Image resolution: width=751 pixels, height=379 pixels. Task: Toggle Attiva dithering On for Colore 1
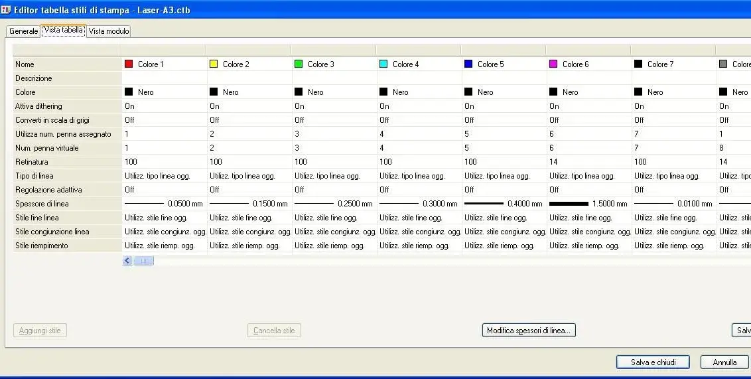[x=165, y=106]
